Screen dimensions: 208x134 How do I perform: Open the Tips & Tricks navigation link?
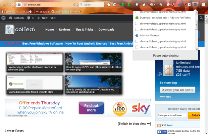coord(84,30)
